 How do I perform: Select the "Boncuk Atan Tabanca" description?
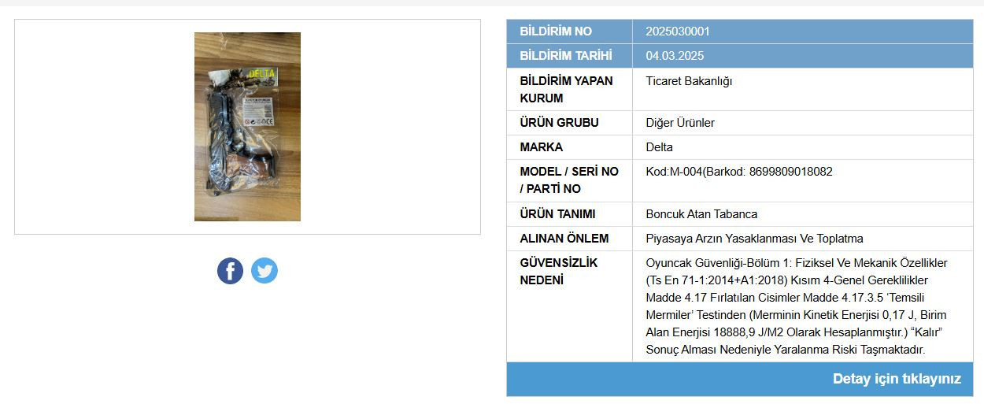tap(701, 214)
